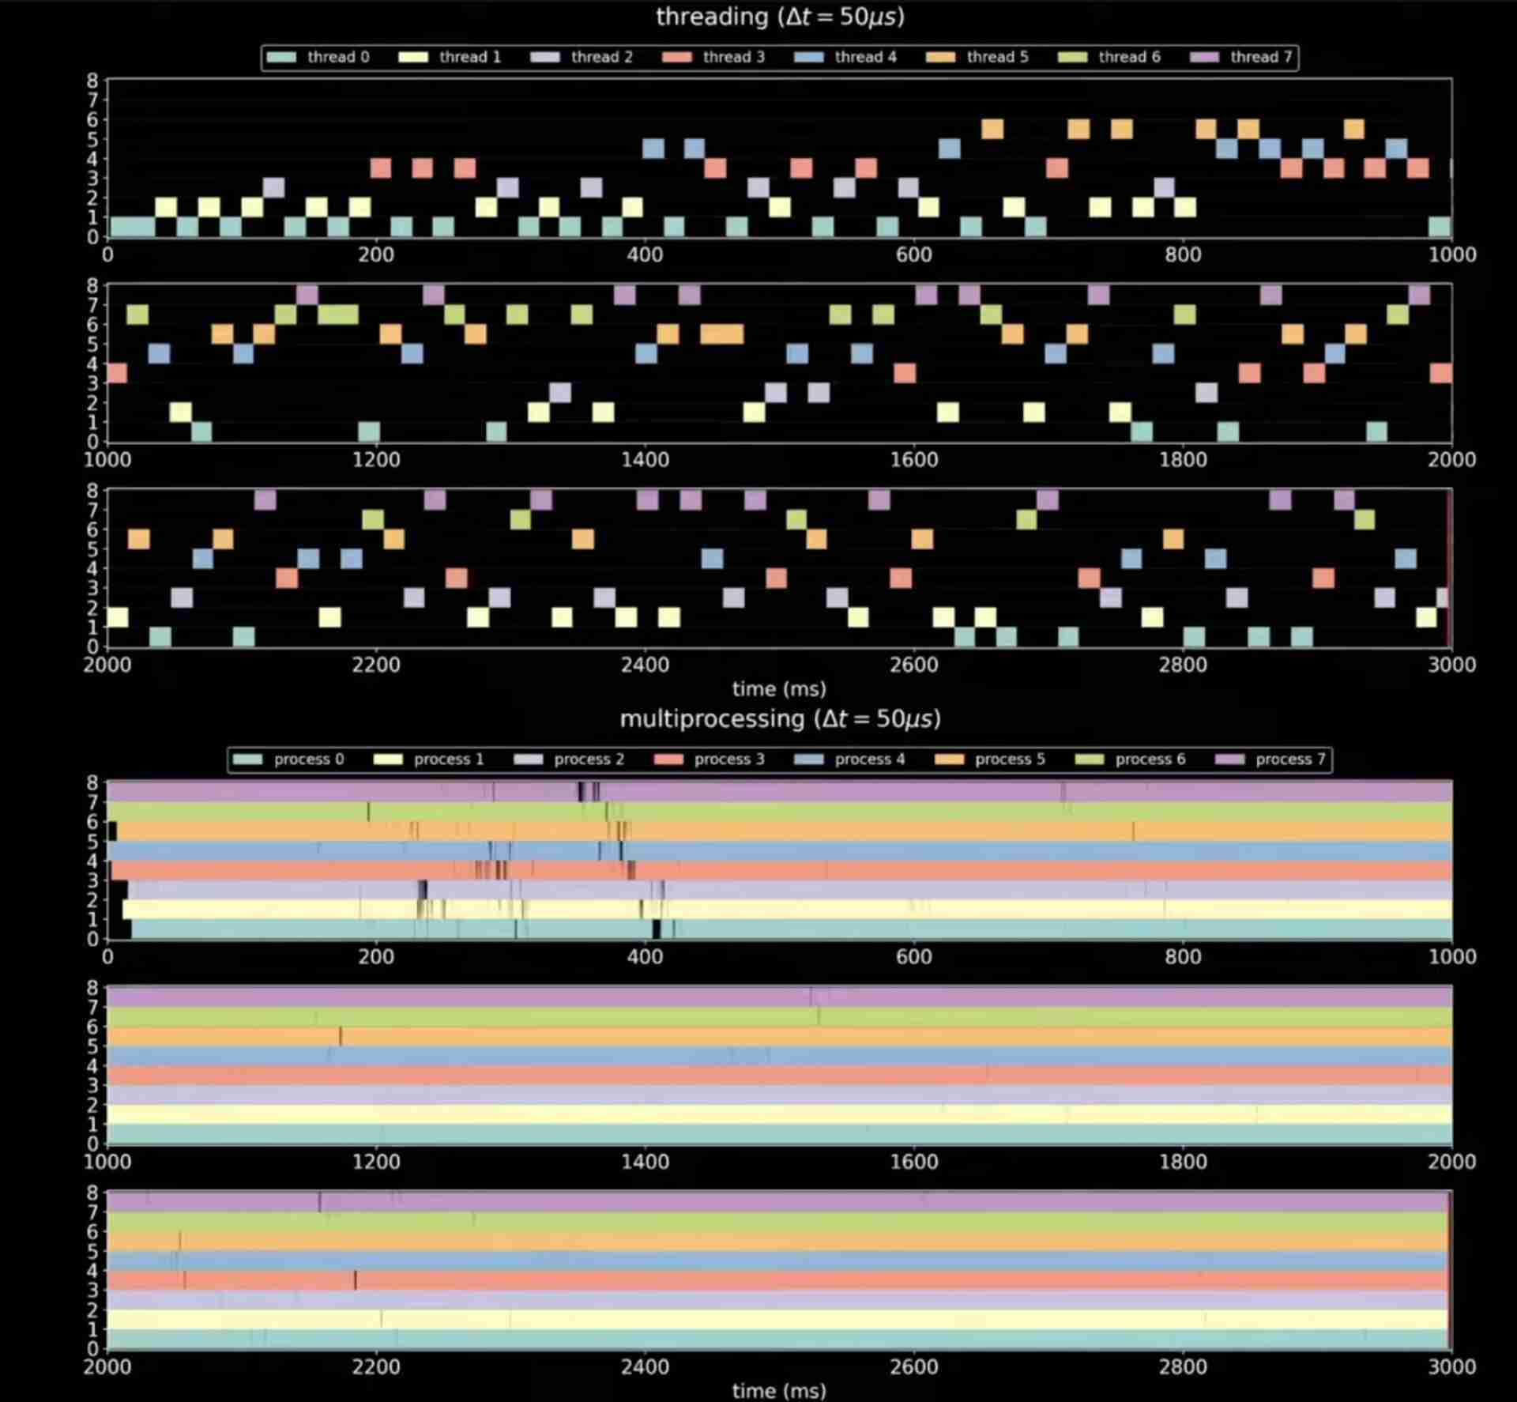Viewport: 1517px width, 1402px height.
Task: Click the process 0 legend color swatch
Action: pyautogui.click(x=247, y=759)
